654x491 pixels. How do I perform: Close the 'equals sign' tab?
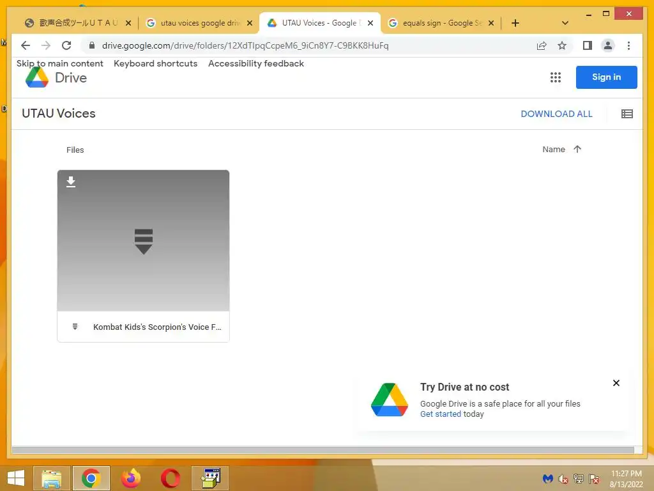point(491,23)
